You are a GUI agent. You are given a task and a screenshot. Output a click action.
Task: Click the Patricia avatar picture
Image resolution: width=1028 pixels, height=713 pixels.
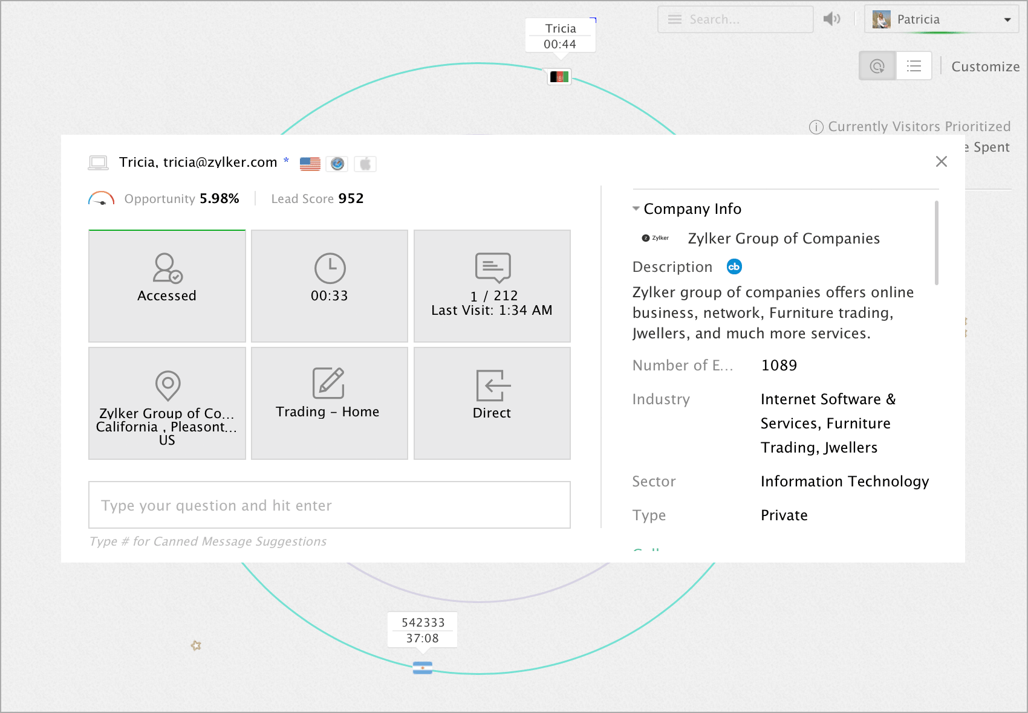click(x=882, y=19)
